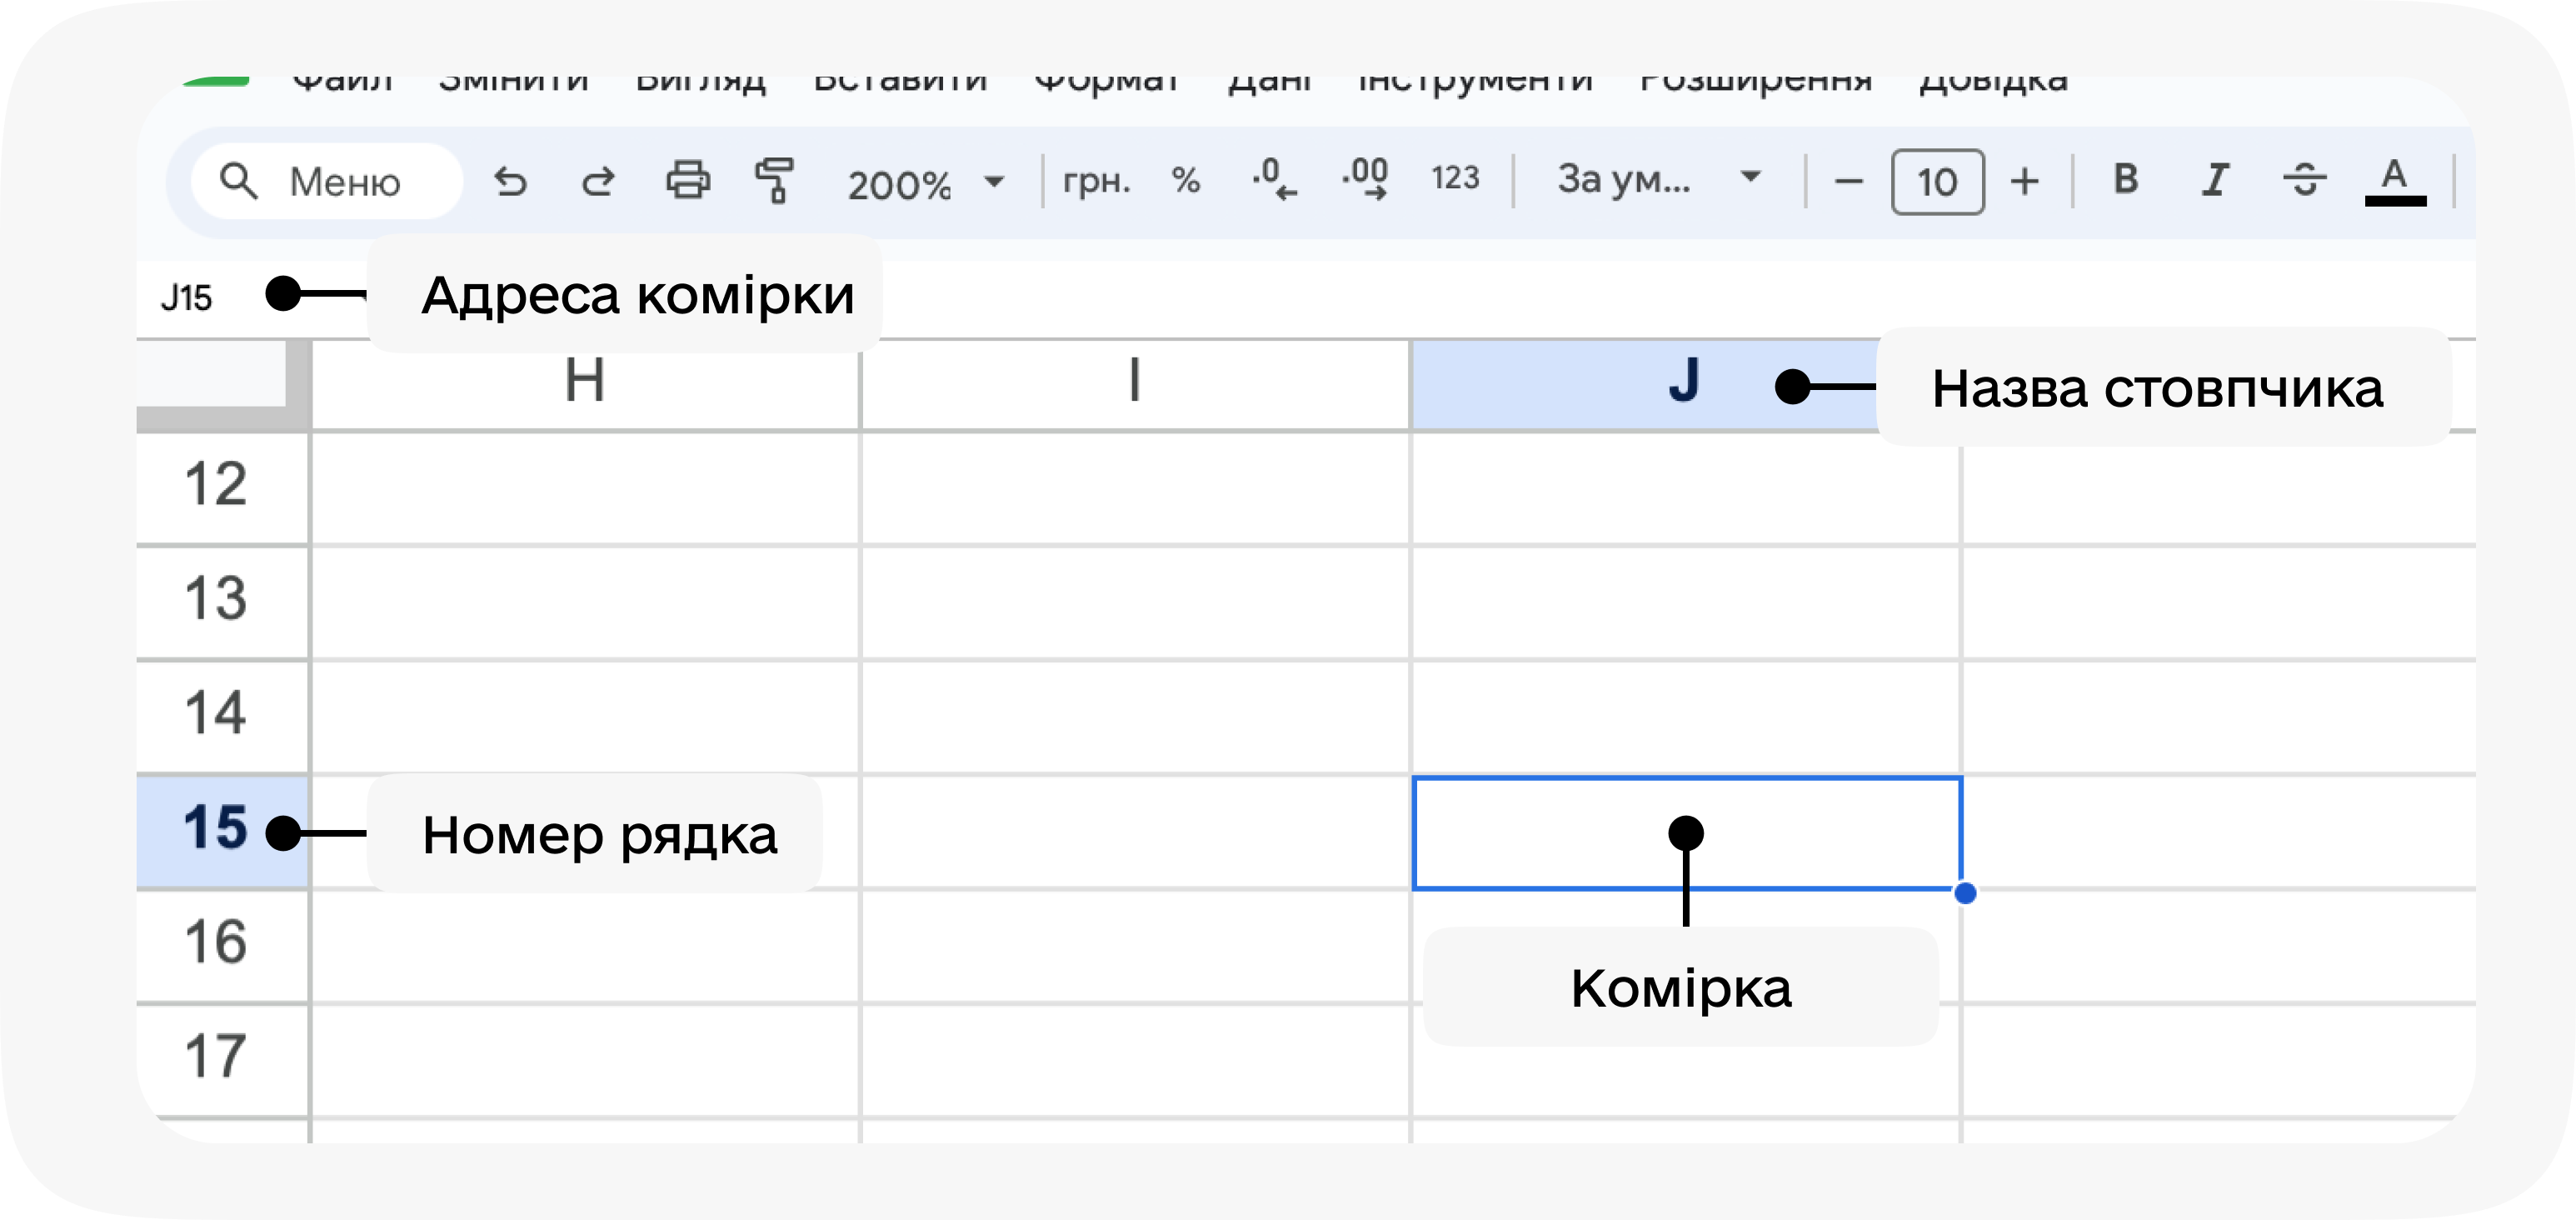Select row 12 header
2576x1220 pixels.
tap(221, 488)
